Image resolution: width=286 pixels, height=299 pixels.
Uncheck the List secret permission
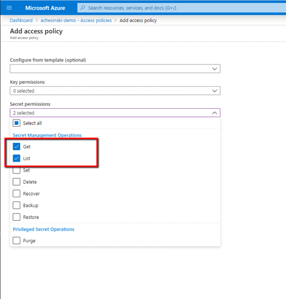[16, 158]
